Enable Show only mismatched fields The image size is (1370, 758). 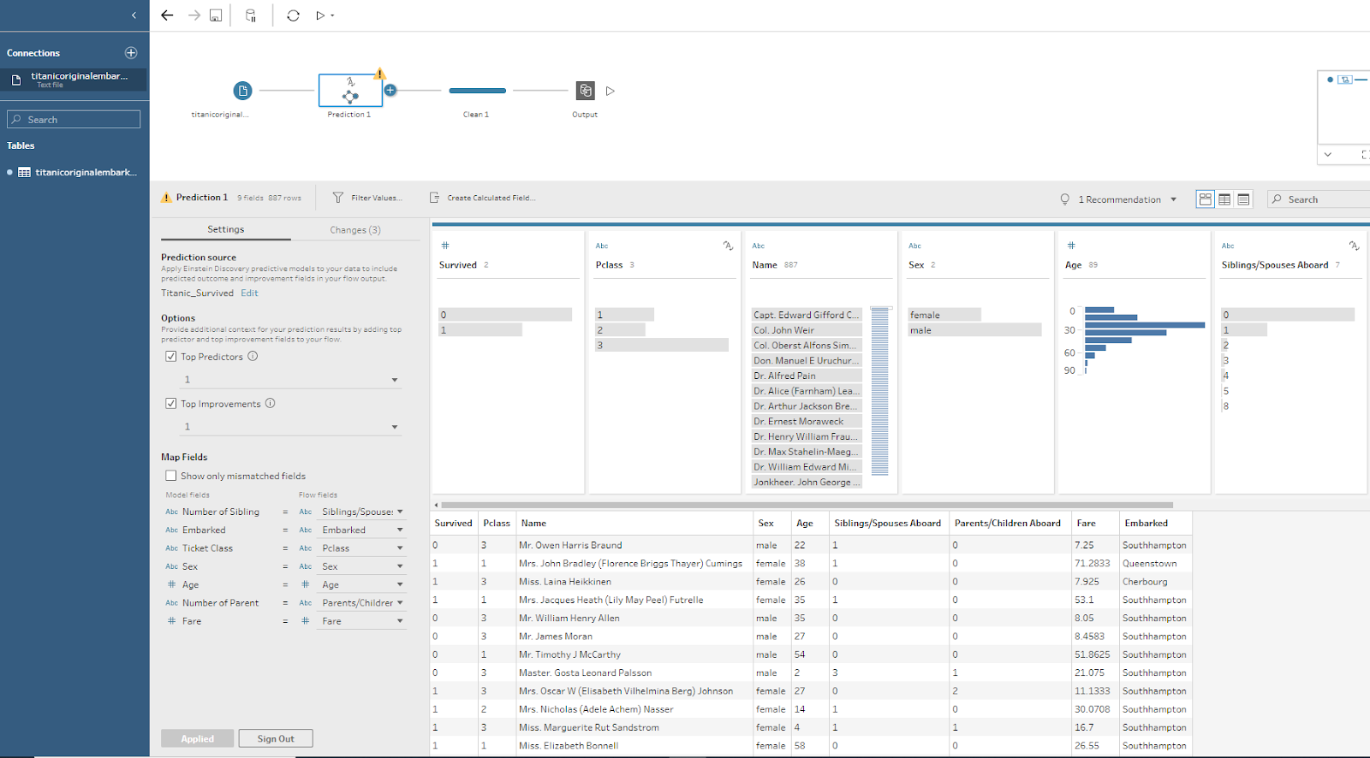[x=171, y=476]
